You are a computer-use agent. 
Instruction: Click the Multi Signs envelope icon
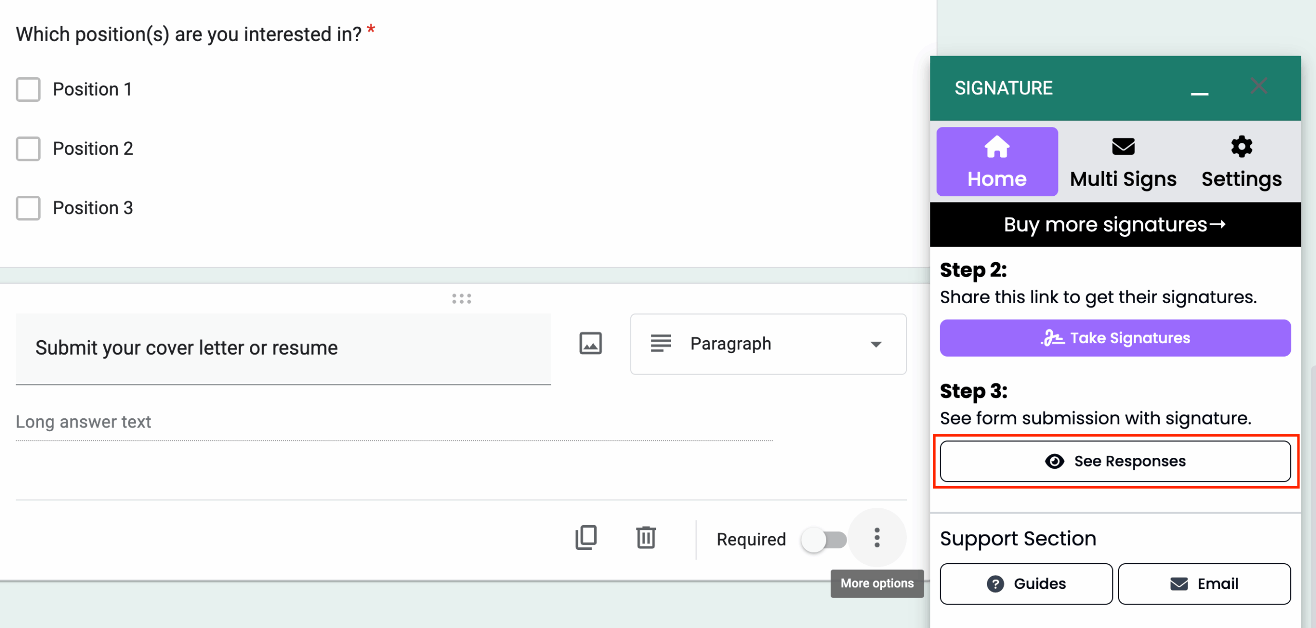click(1123, 147)
